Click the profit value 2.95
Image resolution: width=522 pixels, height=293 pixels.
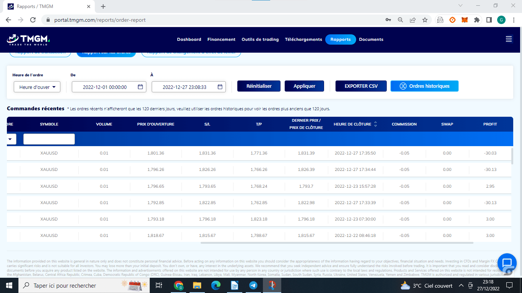[x=490, y=187]
